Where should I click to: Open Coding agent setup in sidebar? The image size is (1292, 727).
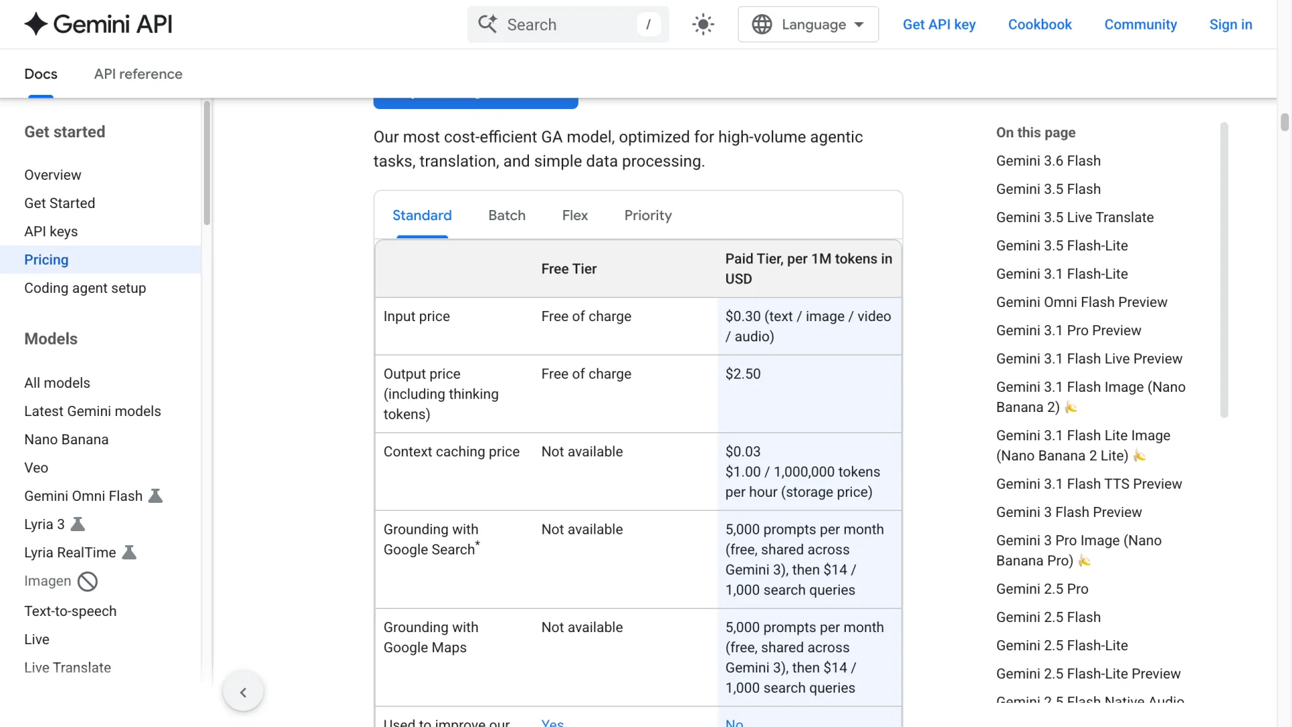(85, 288)
